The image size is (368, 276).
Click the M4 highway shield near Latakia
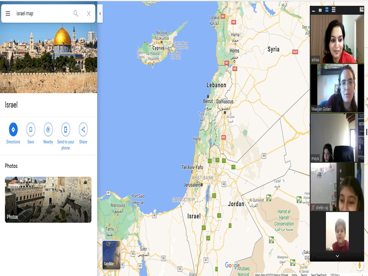(x=223, y=16)
